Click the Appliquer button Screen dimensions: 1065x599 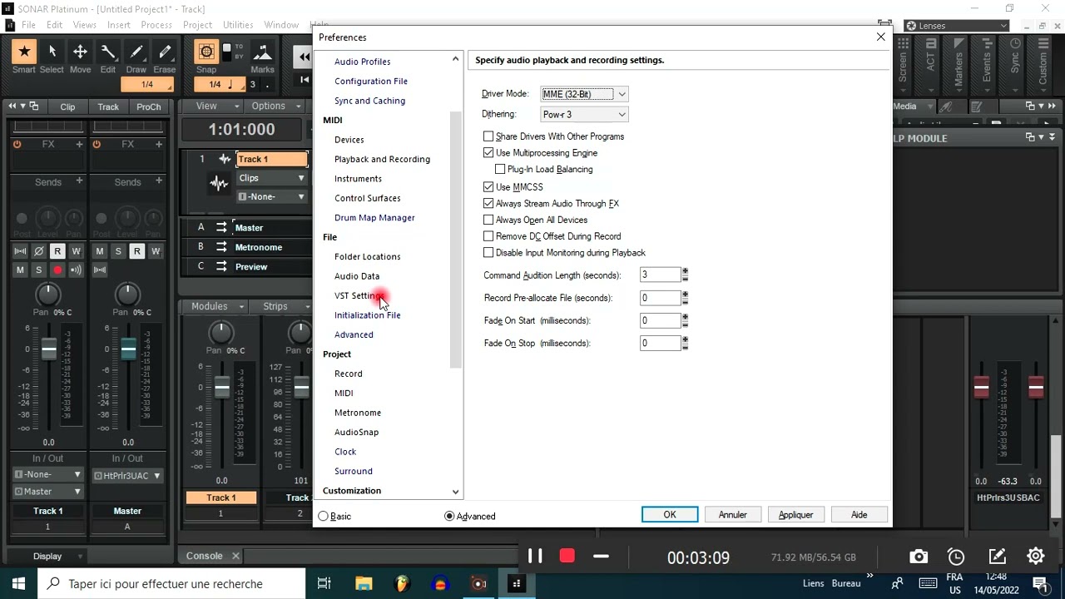[x=796, y=515]
